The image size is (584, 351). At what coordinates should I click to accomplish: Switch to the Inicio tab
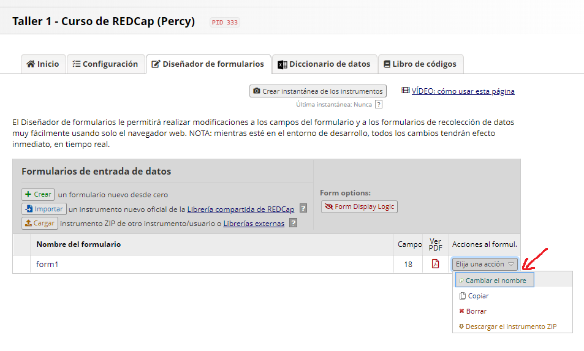pos(44,64)
